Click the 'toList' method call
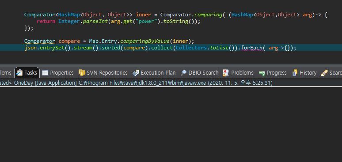Screen dimensions: 342x162 coord(219,48)
